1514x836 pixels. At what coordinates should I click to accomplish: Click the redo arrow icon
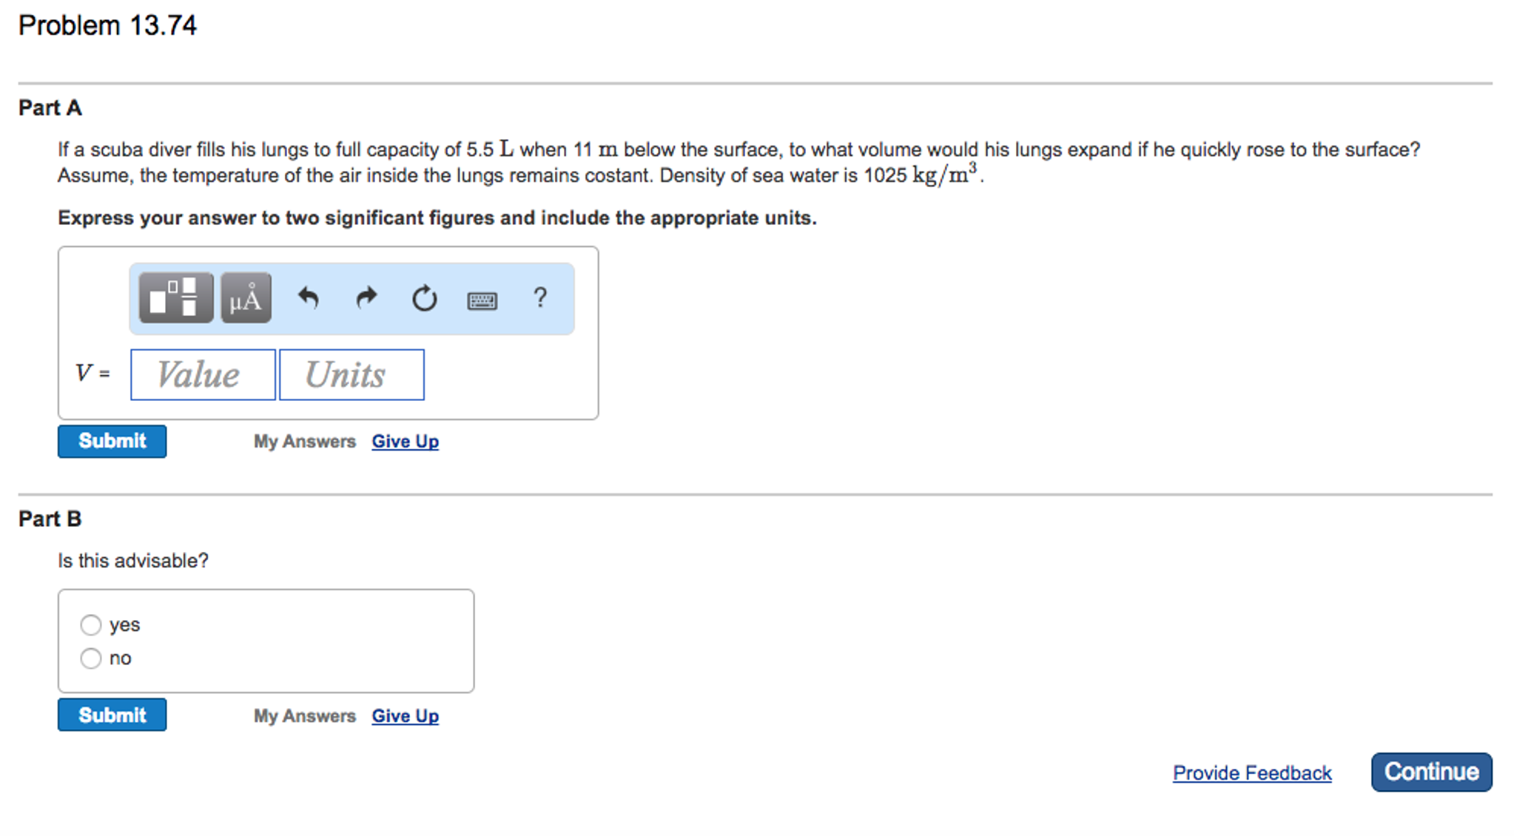pyautogui.click(x=366, y=298)
